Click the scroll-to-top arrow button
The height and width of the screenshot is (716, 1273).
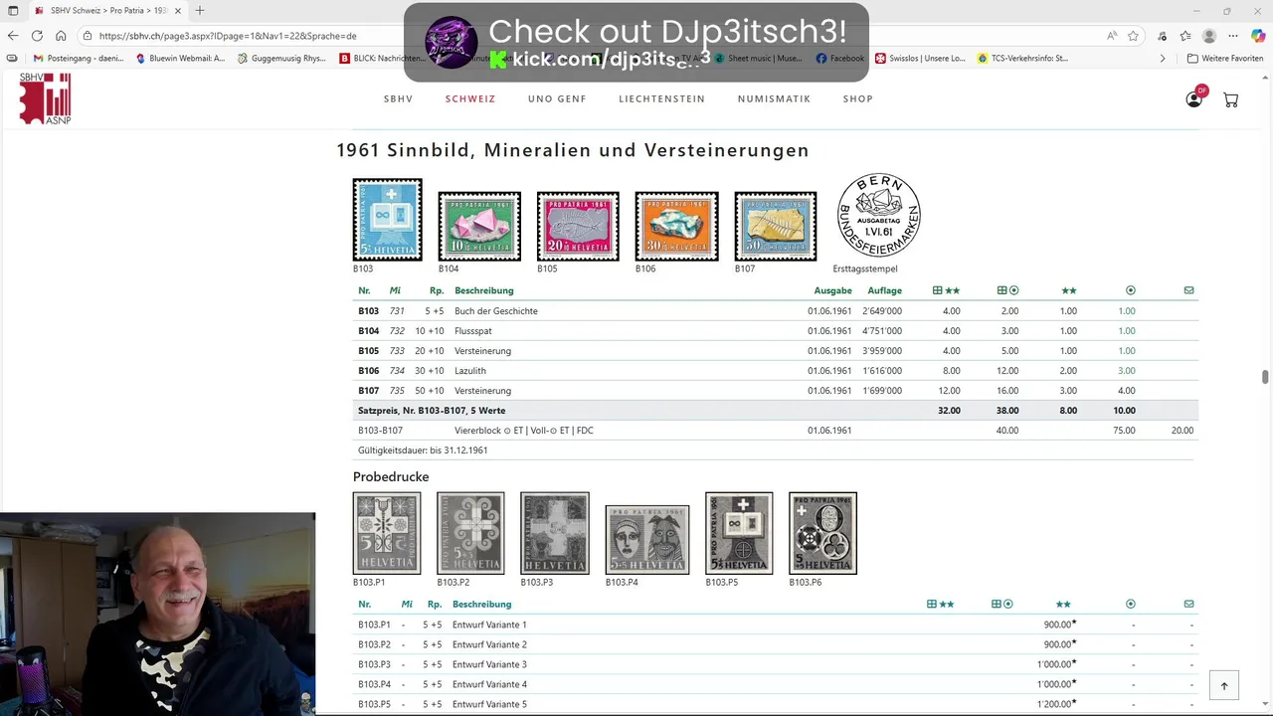coord(1224,685)
